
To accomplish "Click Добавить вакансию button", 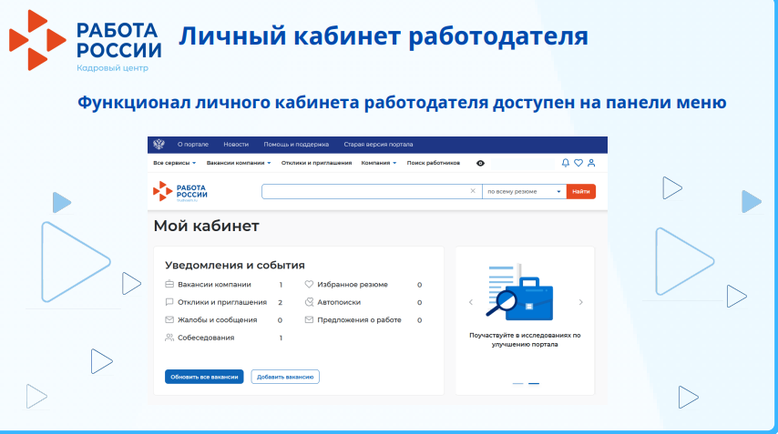I will tap(285, 377).
